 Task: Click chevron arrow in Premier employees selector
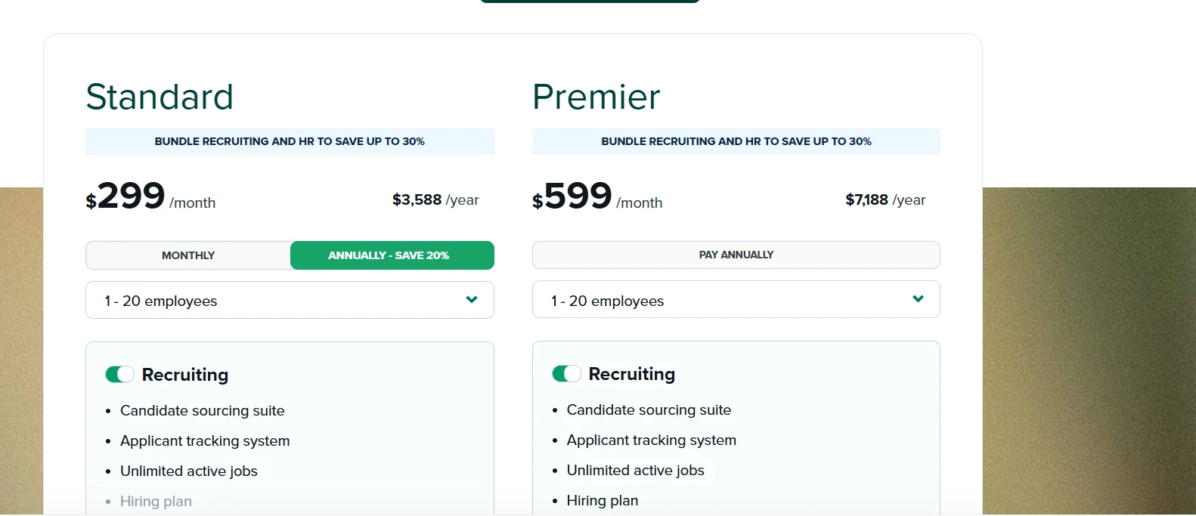click(x=918, y=299)
